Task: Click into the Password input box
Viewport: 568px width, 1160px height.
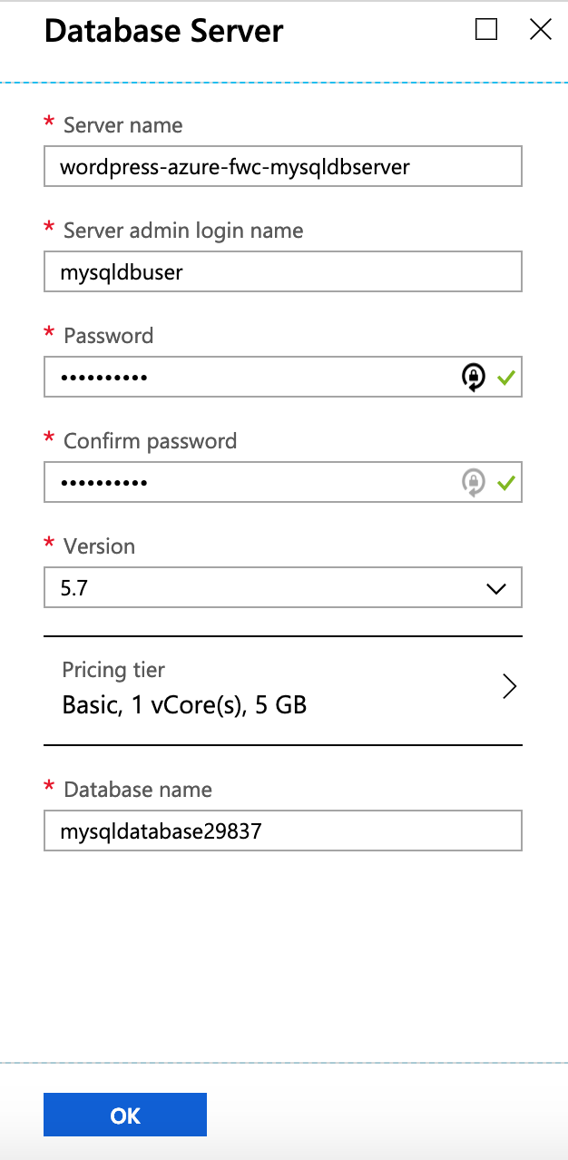Action: click(245, 378)
